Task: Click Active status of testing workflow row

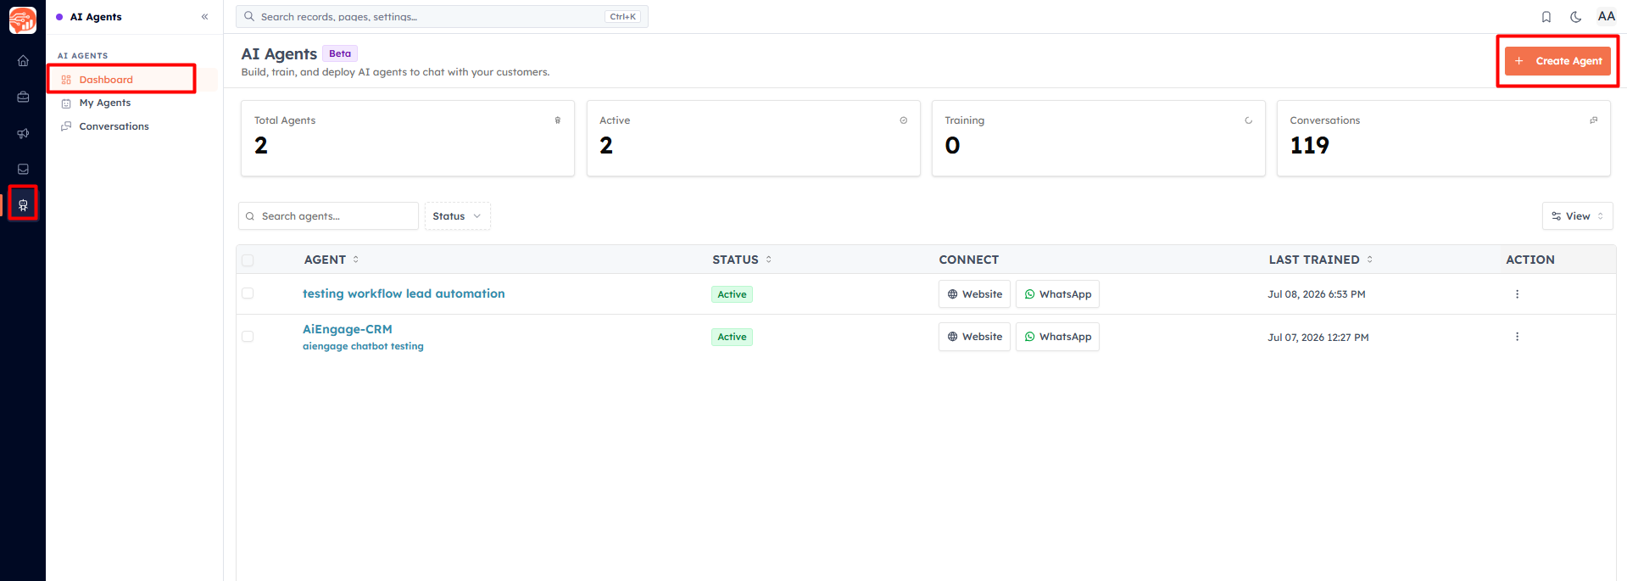Action: [x=732, y=294]
